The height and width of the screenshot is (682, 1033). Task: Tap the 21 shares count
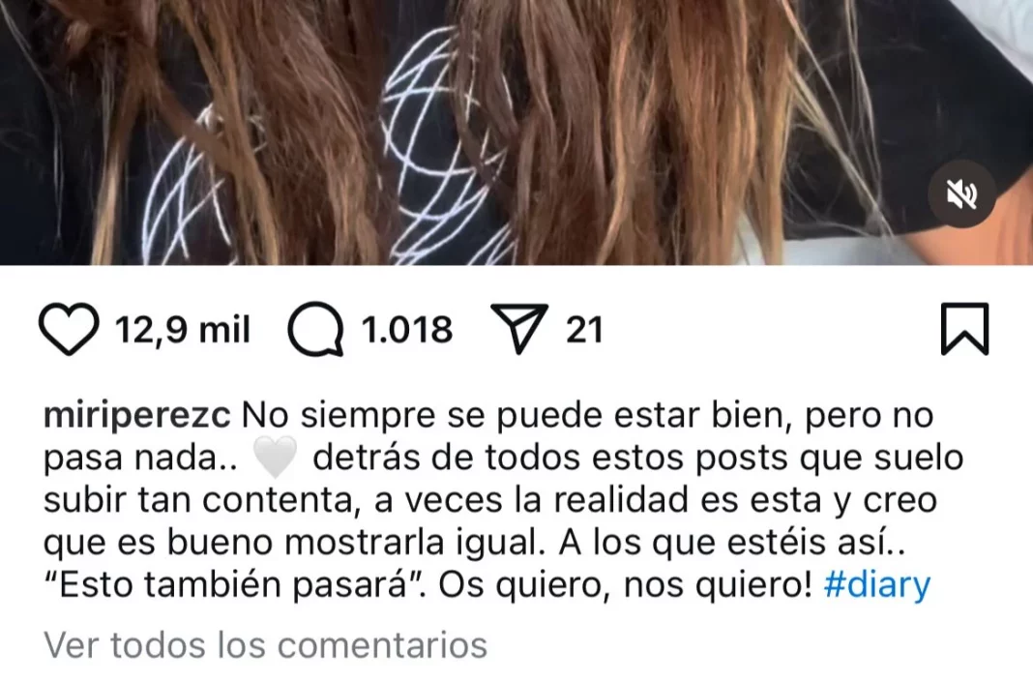tap(584, 330)
